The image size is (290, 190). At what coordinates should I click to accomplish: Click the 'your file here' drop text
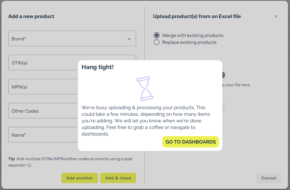coord(237,85)
